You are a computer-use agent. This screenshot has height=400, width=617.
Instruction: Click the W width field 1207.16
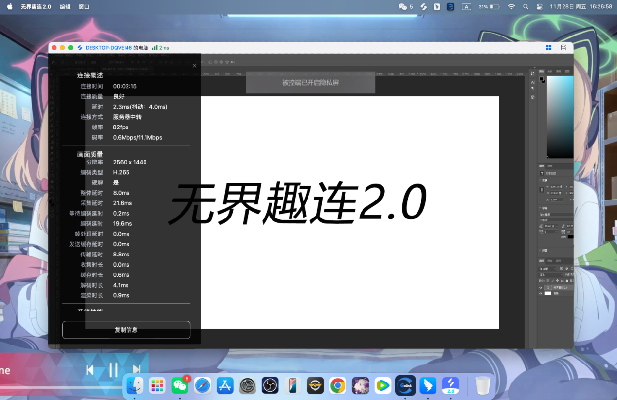[557, 187]
